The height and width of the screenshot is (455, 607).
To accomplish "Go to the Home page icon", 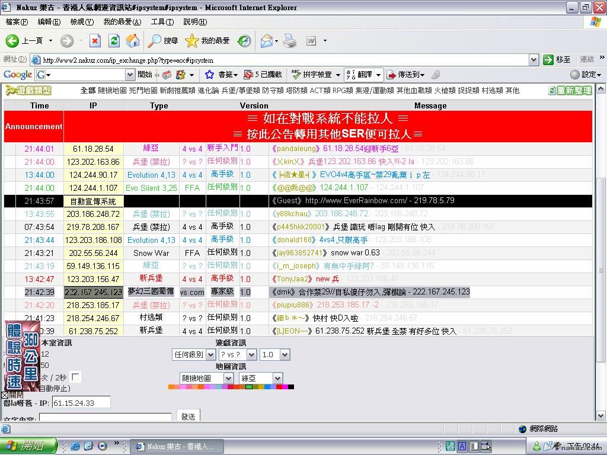I will coord(133,41).
